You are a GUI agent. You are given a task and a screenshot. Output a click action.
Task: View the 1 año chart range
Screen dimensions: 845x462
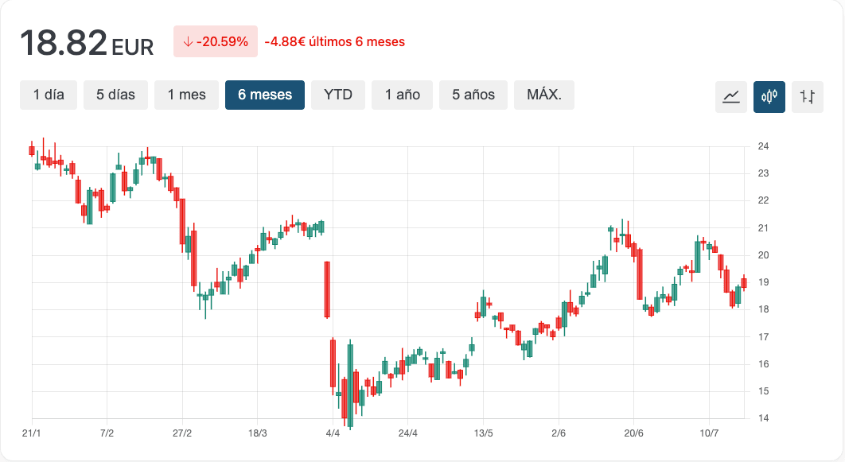point(403,95)
